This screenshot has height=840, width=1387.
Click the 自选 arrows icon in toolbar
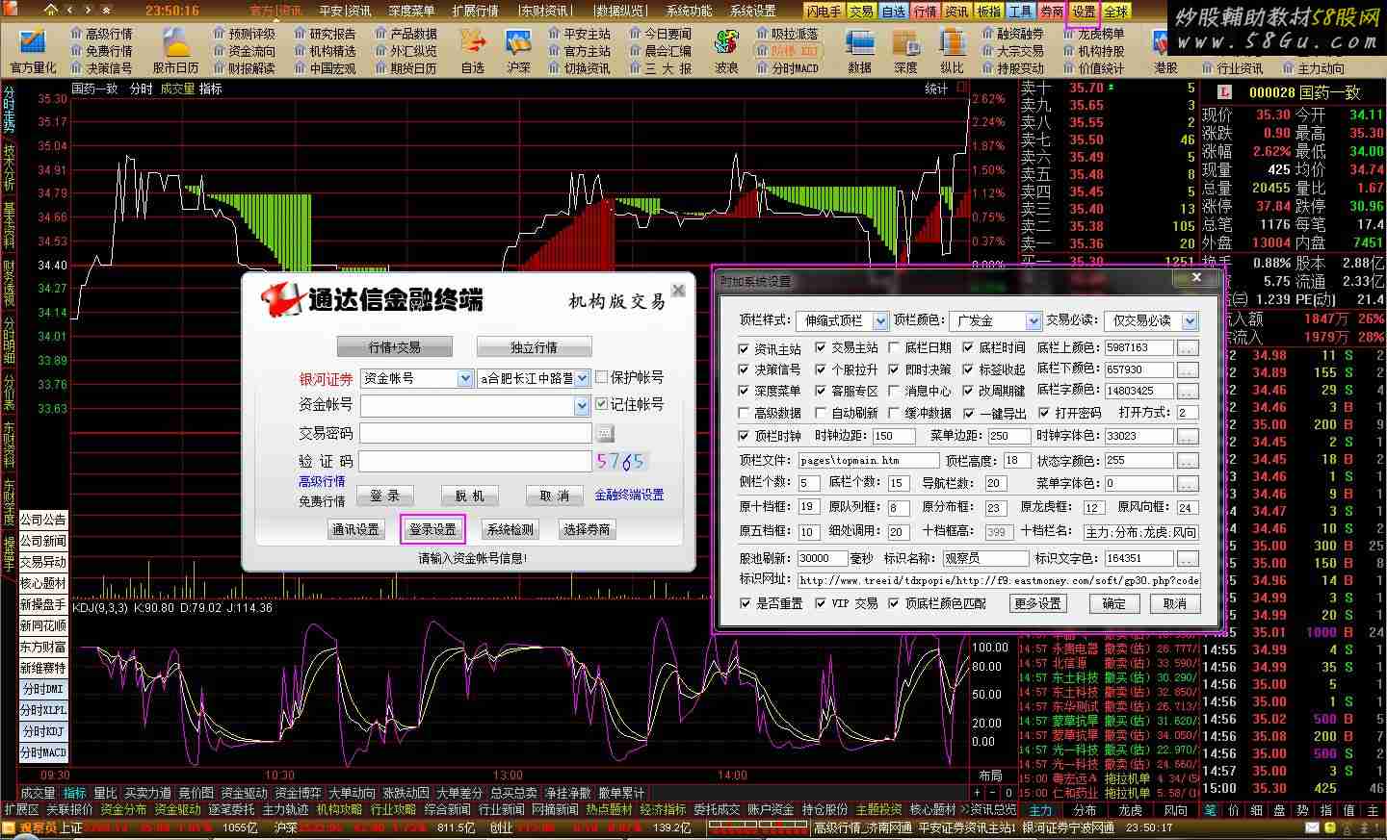473,50
